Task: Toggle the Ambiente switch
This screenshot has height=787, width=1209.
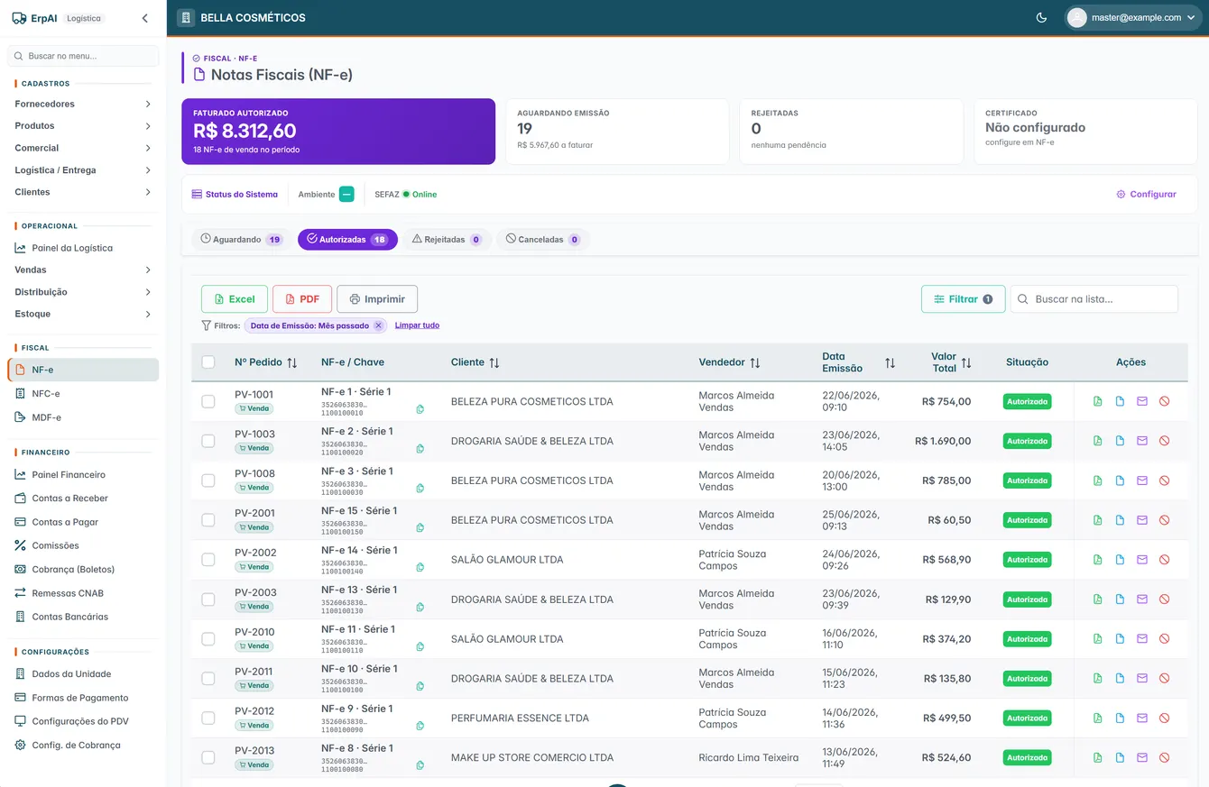Action: pyautogui.click(x=346, y=194)
